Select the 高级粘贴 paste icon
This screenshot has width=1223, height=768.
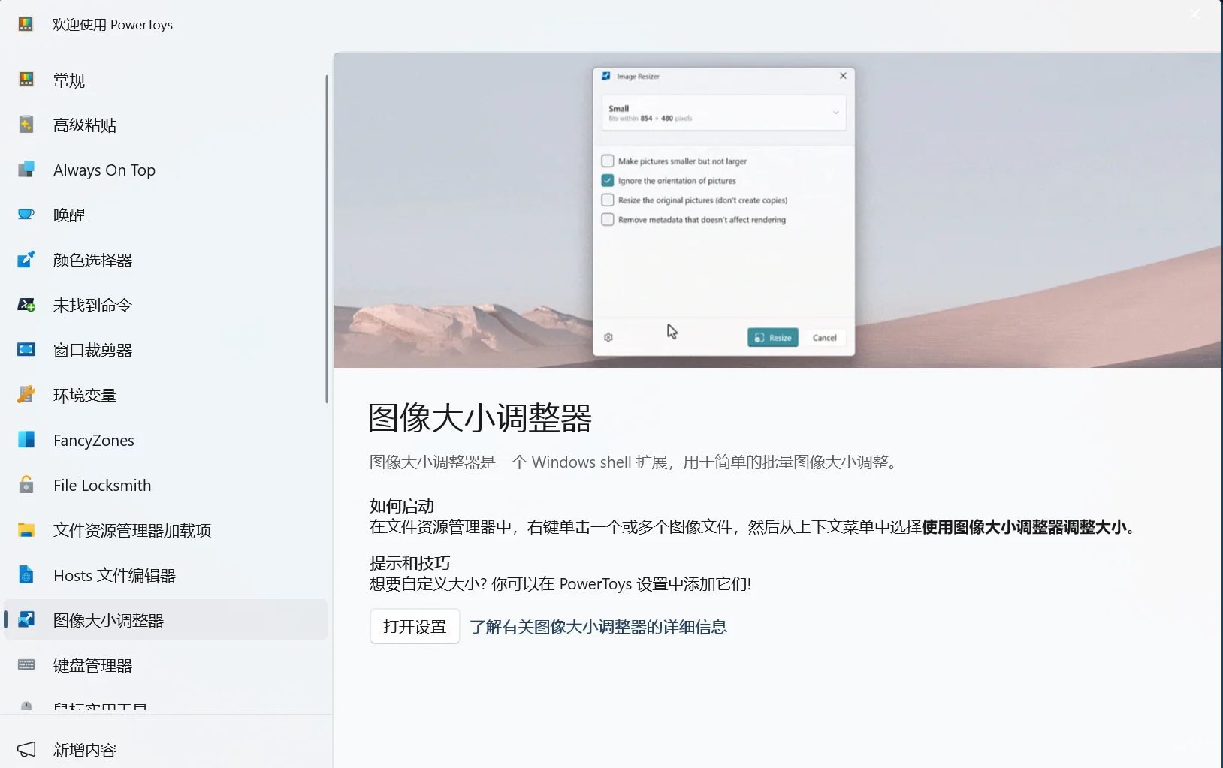tap(26, 125)
